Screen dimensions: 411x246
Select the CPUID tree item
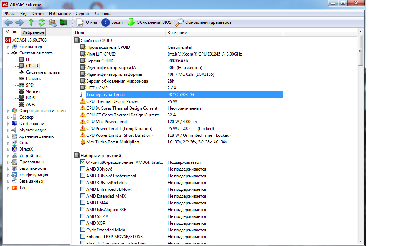tap(32, 66)
